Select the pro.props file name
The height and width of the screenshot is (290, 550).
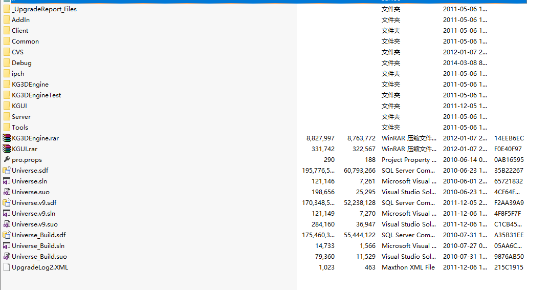[x=27, y=160]
